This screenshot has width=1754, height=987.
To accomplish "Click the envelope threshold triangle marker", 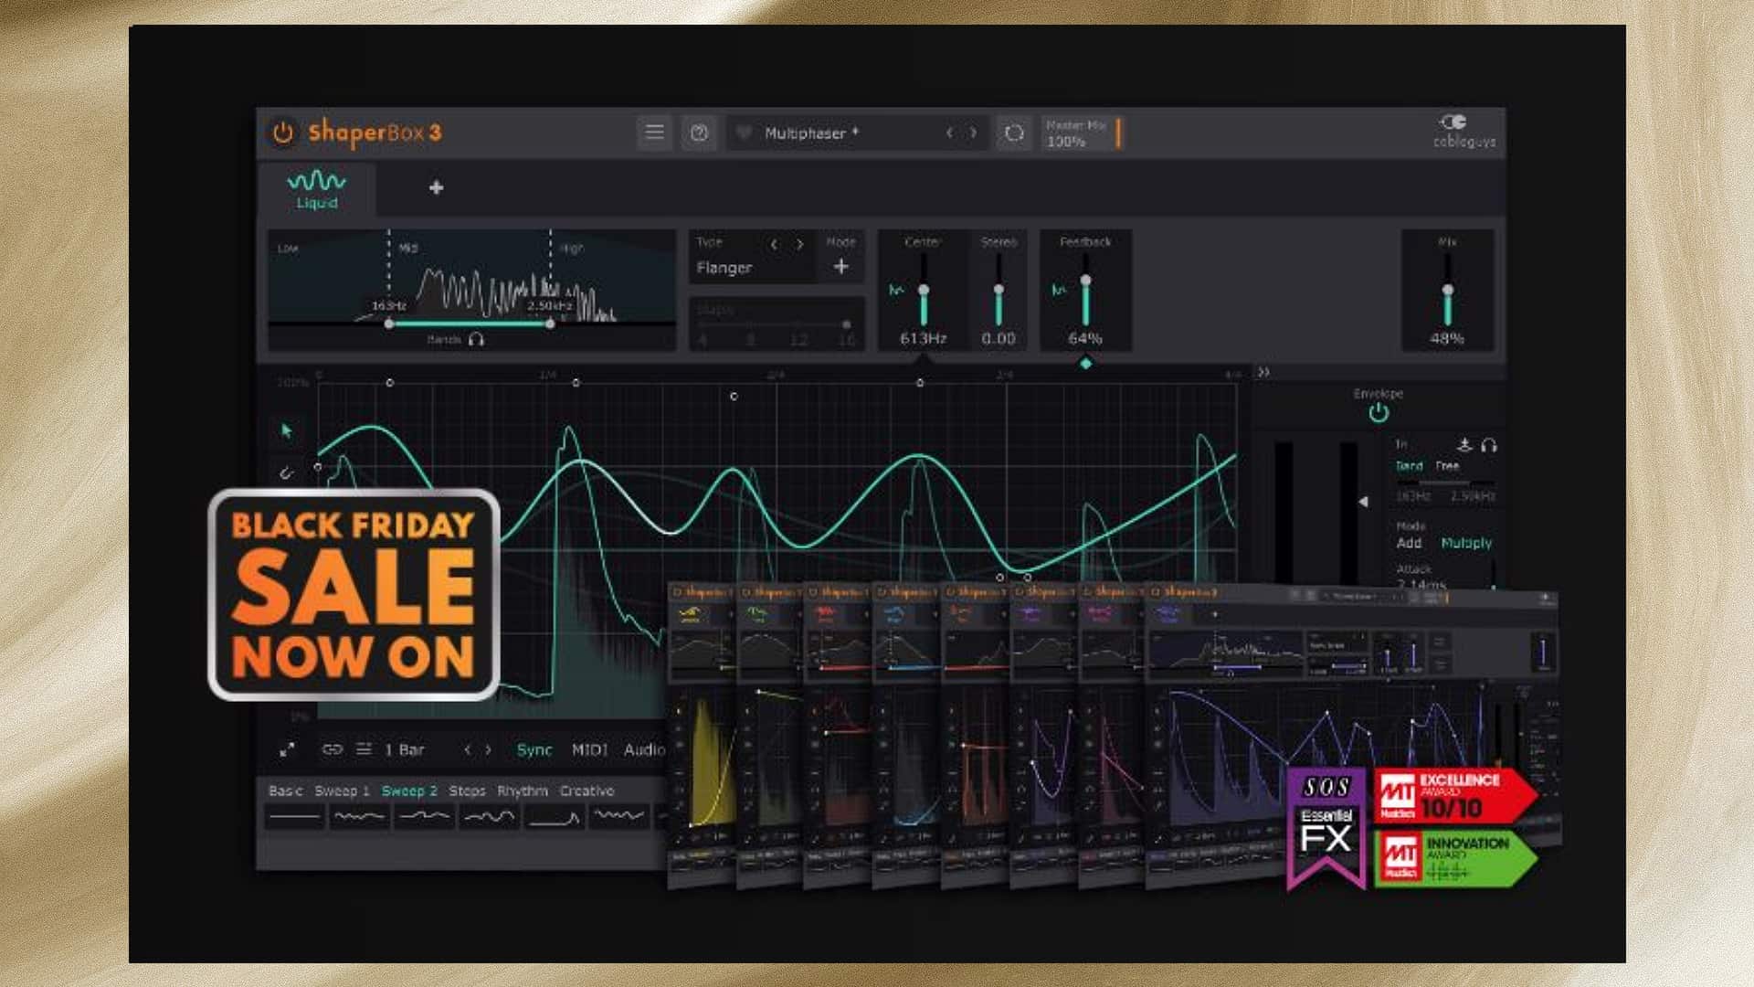I will click(1363, 502).
